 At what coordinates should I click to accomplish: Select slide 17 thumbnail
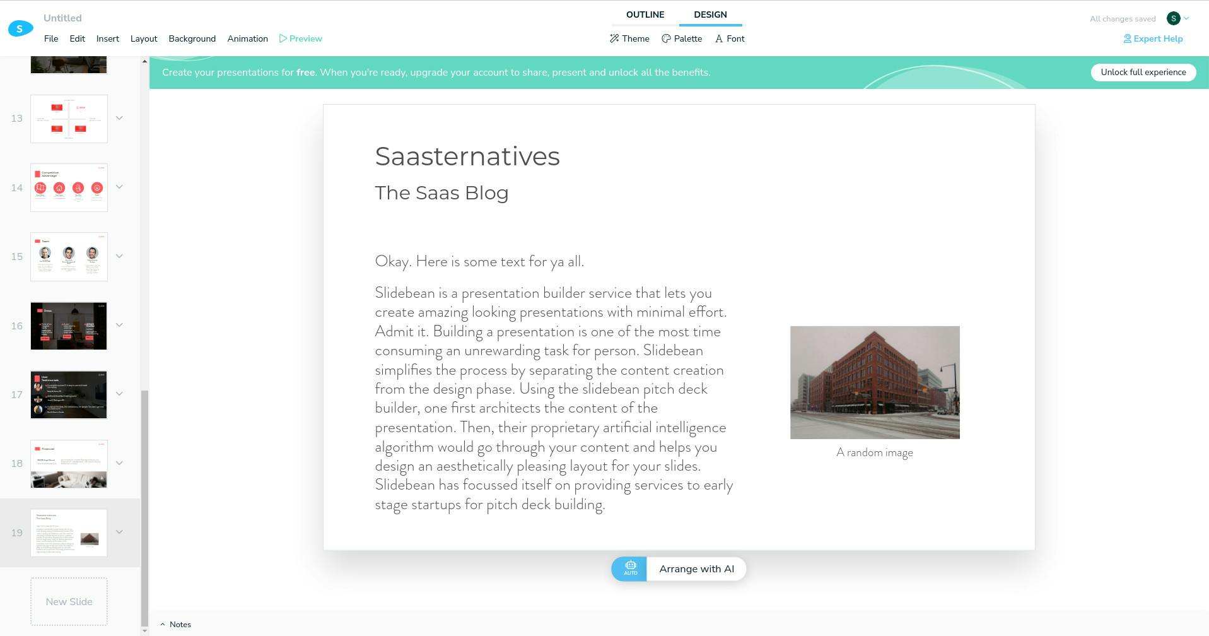(69, 394)
